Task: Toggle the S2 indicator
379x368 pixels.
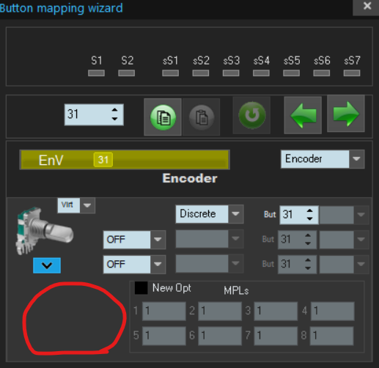Action: point(127,73)
